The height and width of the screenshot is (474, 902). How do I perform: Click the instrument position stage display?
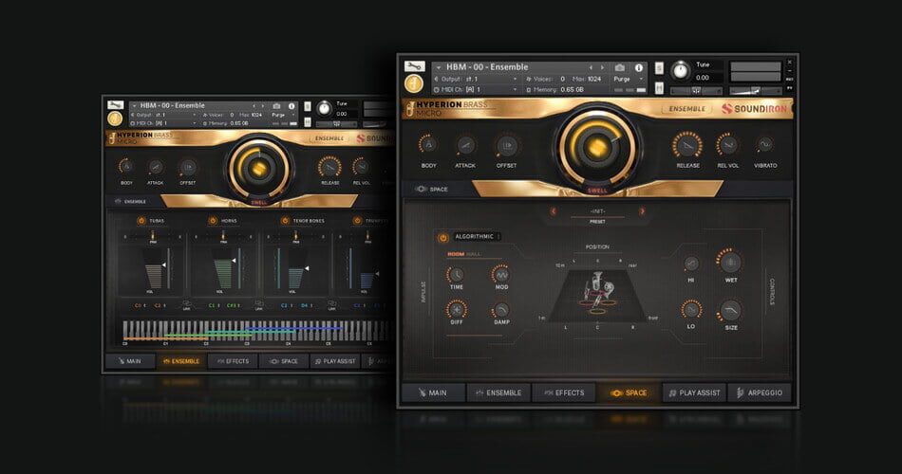[596, 289]
